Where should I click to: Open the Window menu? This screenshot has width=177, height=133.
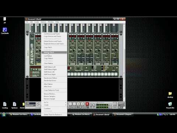[x=51, y=22]
